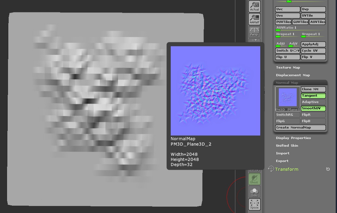This screenshot has width=337, height=213.
Task: Toggle the FlipG option
Action: click(287, 121)
